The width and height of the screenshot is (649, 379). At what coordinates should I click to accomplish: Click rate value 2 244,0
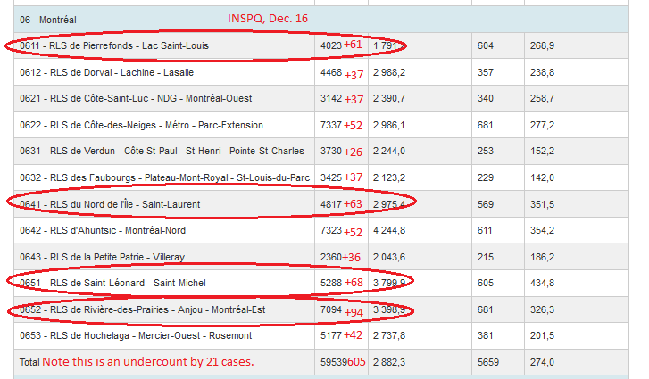click(389, 152)
